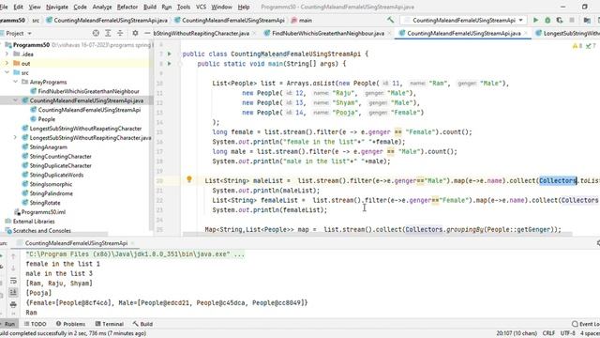This screenshot has width=600, height=338.
Task: Close the FindNuberWhichisGreaterthanNeighbour.java editor tab
Action: [x=389, y=34]
